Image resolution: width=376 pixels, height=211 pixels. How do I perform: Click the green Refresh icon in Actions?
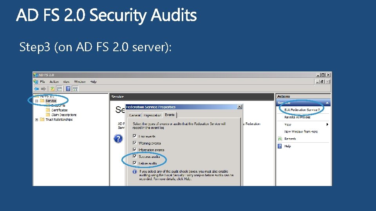coord(280,139)
